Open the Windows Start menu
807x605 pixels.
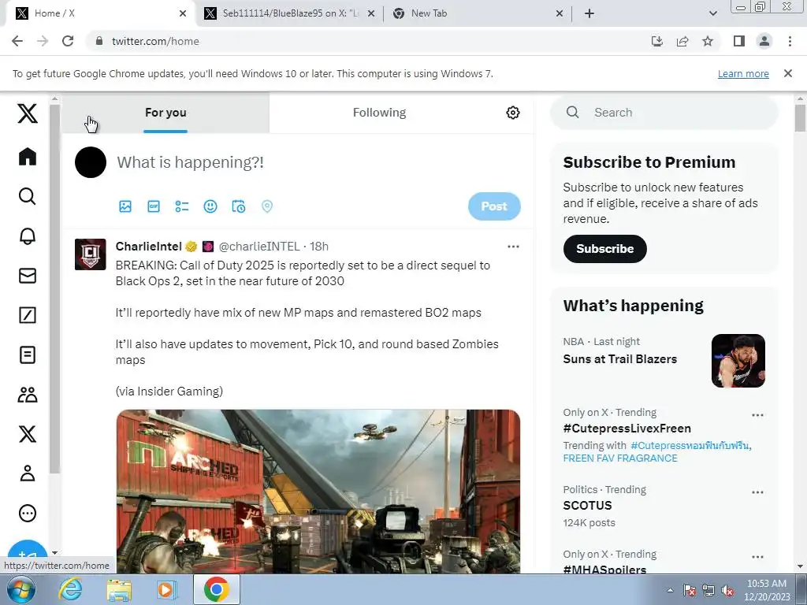(20, 590)
